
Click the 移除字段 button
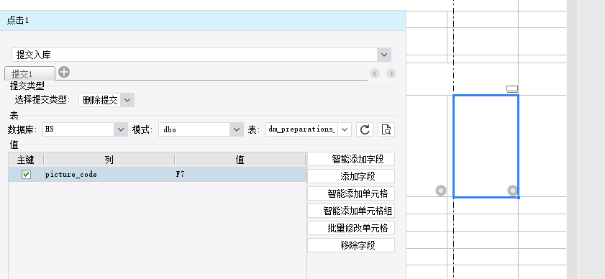click(351, 245)
